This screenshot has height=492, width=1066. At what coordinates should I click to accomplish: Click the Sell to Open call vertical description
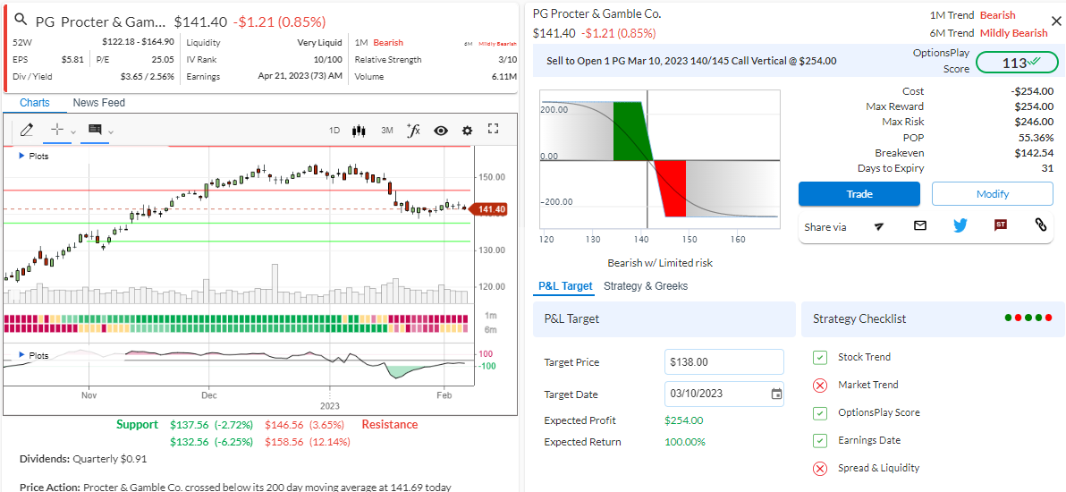[x=691, y=61]
